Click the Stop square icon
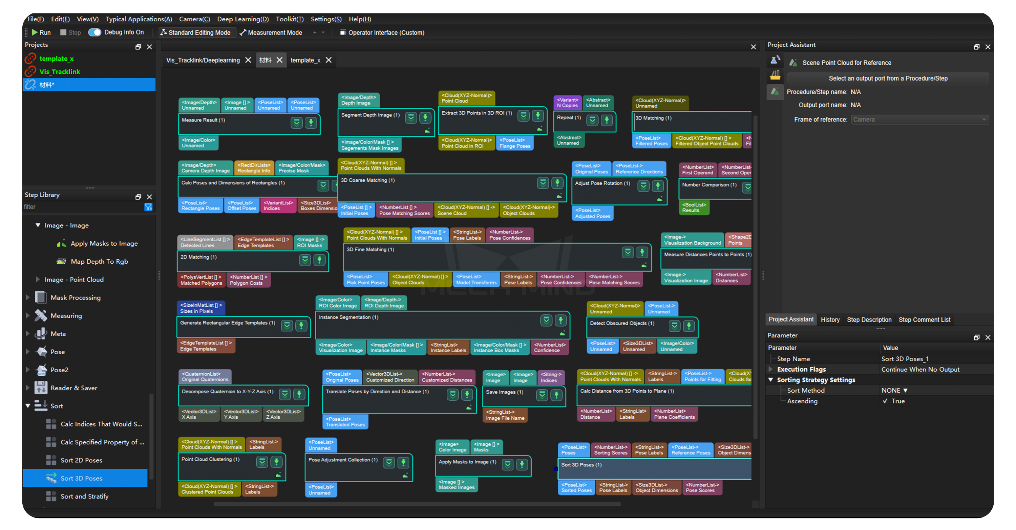The height and width of the screenshot is (530, 1016). 63,32
